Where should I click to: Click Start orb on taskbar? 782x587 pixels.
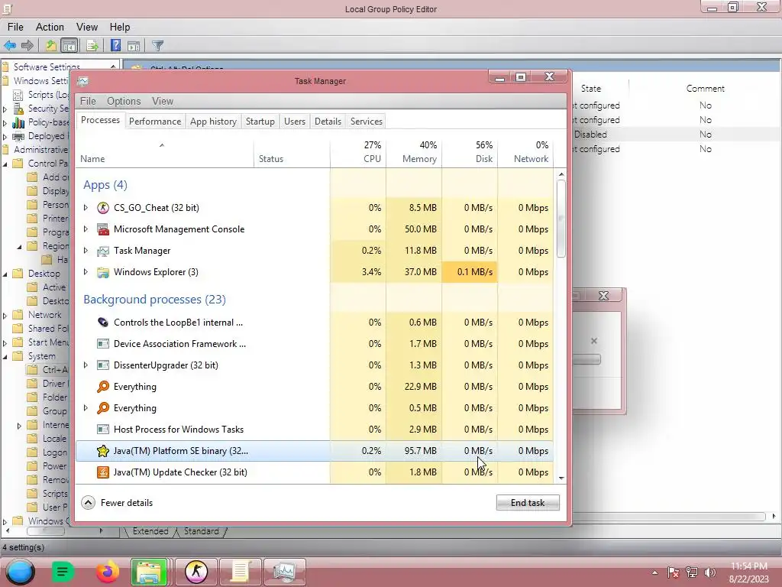(x=20, y=572)
